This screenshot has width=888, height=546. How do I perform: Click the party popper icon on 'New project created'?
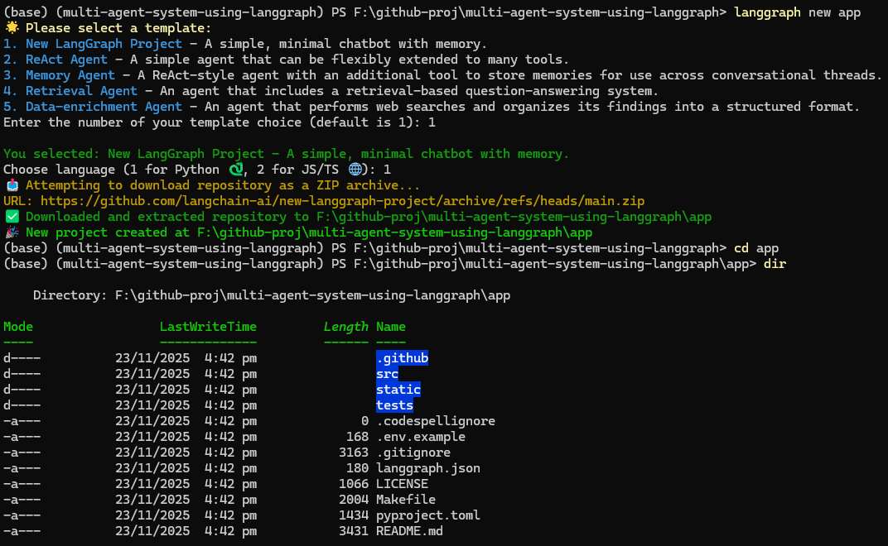point(12,232)
